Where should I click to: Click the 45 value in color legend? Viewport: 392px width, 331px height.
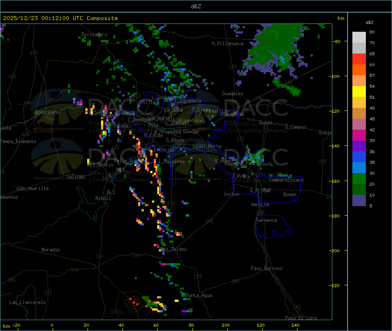[372, 119]
